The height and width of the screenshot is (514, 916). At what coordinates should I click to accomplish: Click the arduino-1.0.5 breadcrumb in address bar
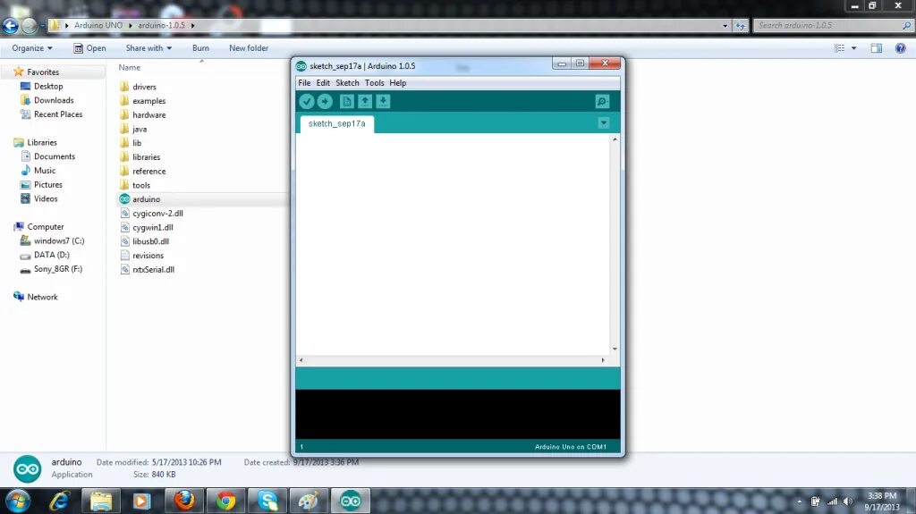coord(161,26)
